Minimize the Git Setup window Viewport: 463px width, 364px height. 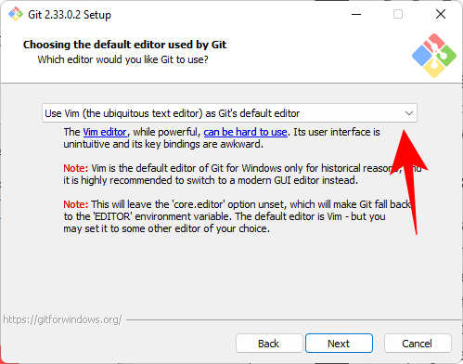tap(356, 14)
